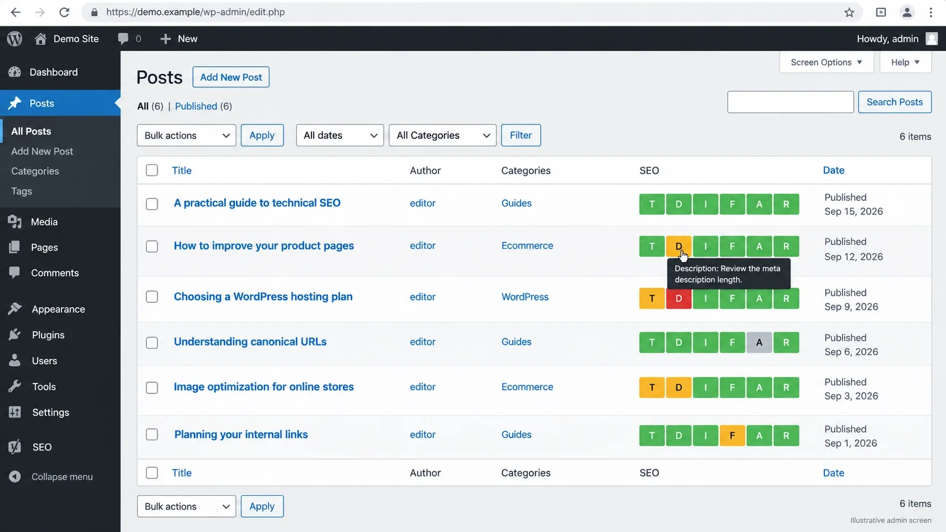This screenshot has width=946, height=532.
Task: Select all posts with the header checkbox
Action: tap(152, 170)
